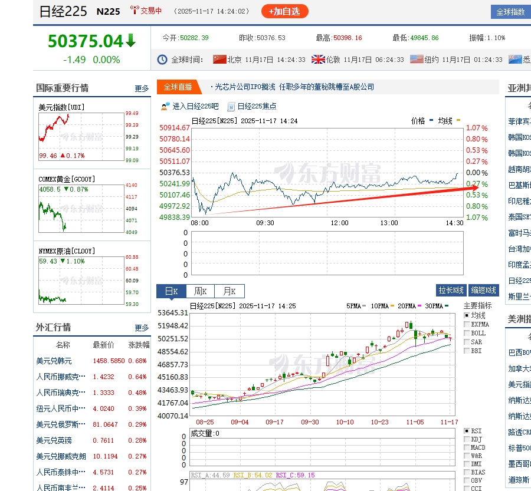The width and height of the screenshot is (531, 491).
Task: Enable the BIAS sub-indicator checkbox
Action: (x=467, y=472)
